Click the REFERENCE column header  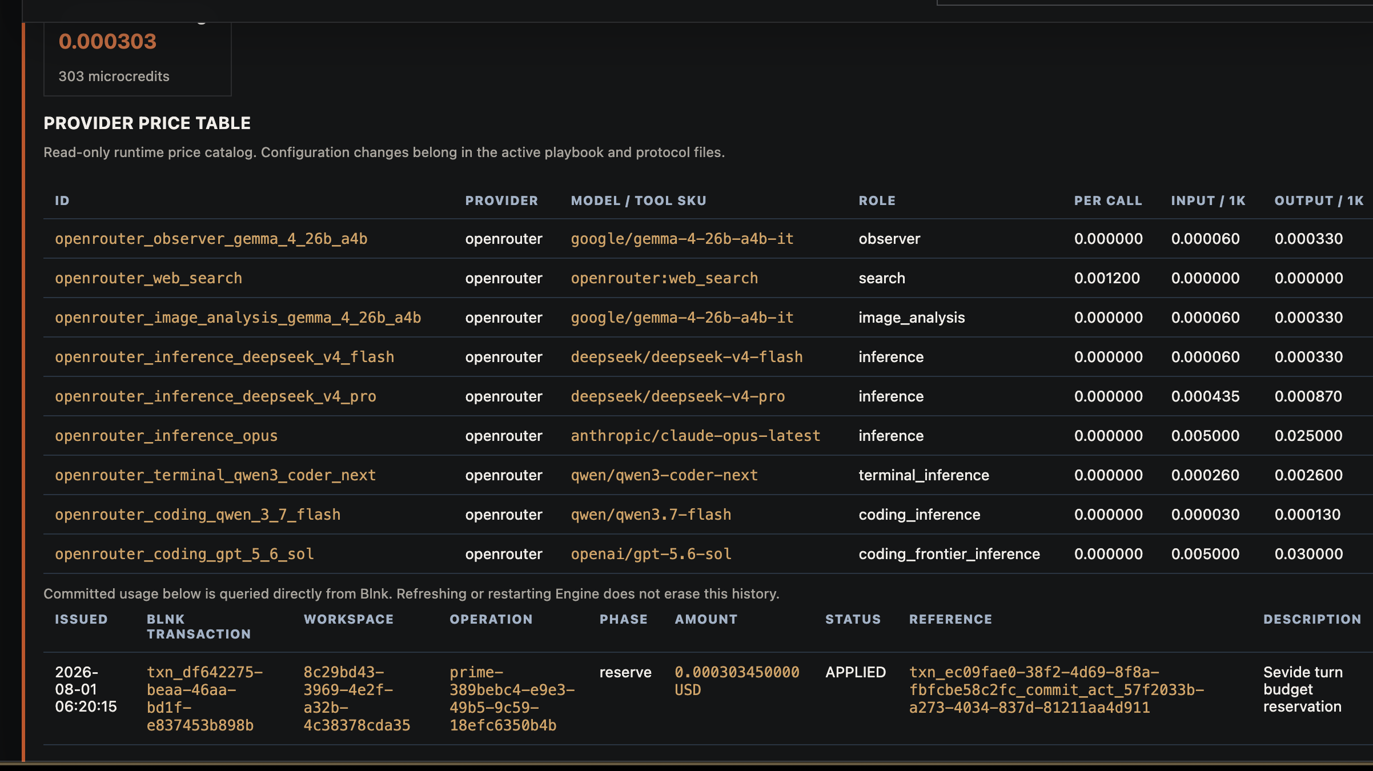[x=950, y=619]
